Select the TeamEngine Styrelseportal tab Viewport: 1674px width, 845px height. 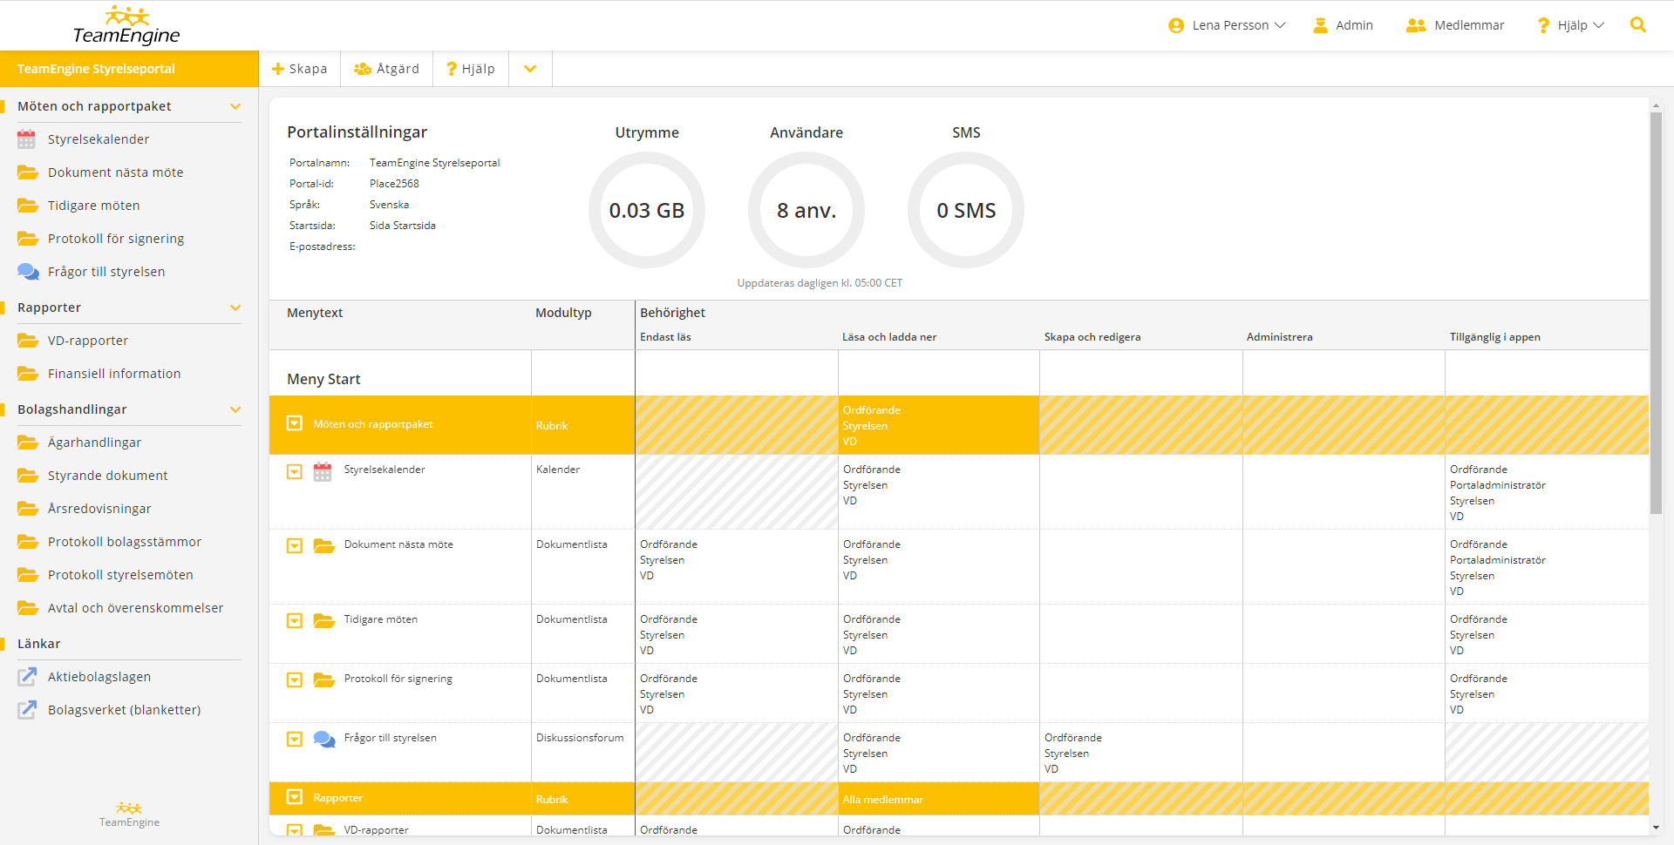129,69
